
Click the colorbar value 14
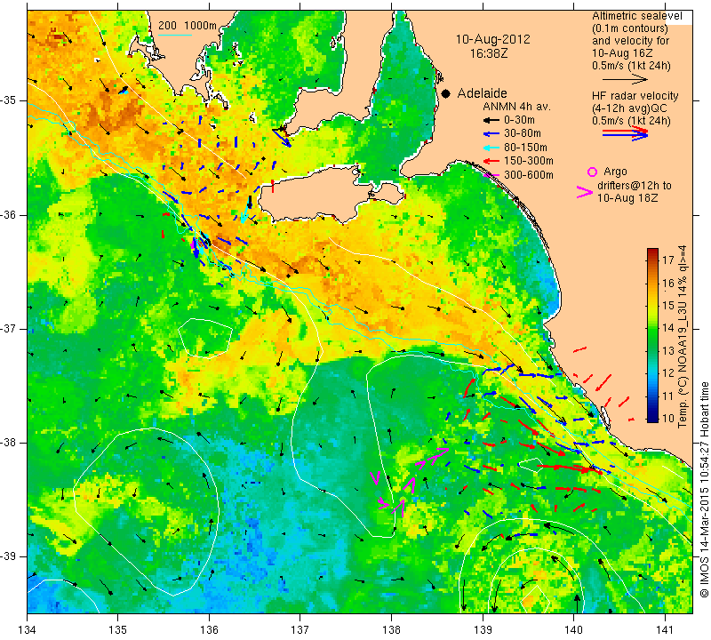tap(668, 327)
